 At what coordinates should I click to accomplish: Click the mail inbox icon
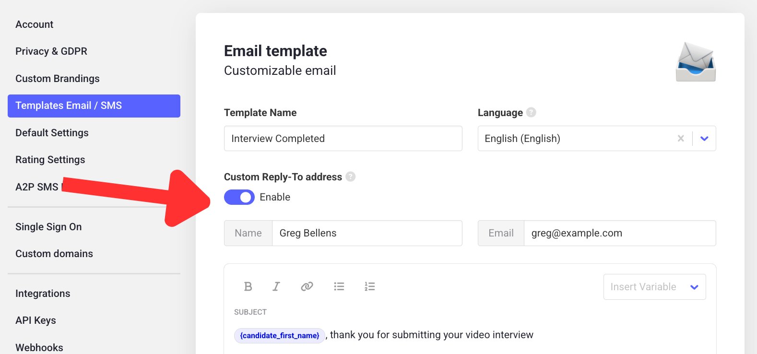tap(696, 62)
